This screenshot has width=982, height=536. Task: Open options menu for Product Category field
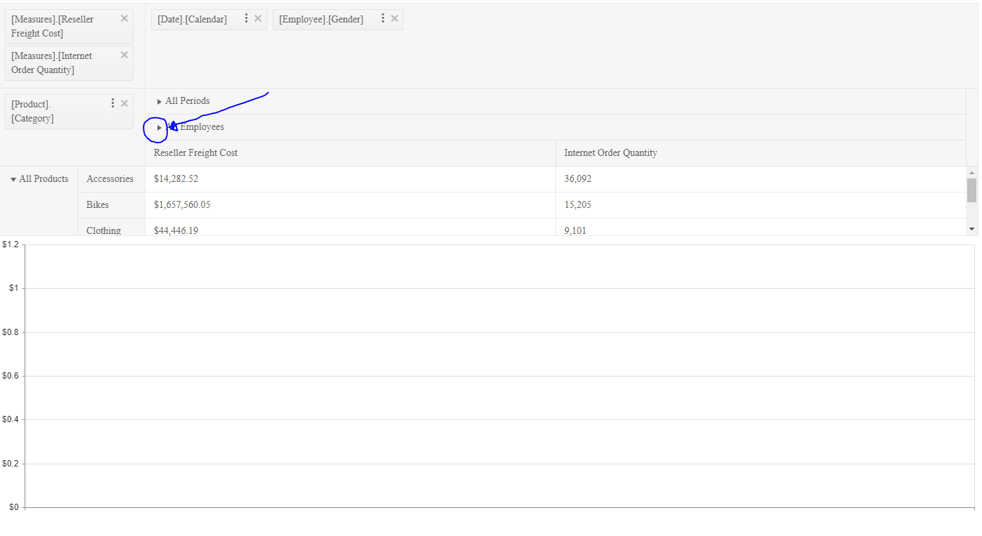(x=112, y=103)
